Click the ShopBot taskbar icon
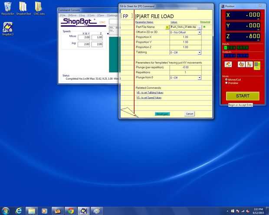 tap(83, 211)
